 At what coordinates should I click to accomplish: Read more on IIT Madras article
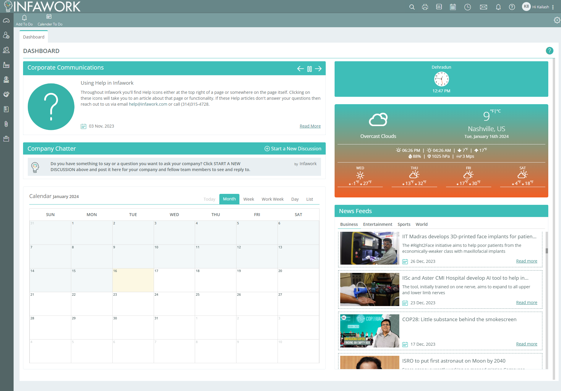[526, 261]
